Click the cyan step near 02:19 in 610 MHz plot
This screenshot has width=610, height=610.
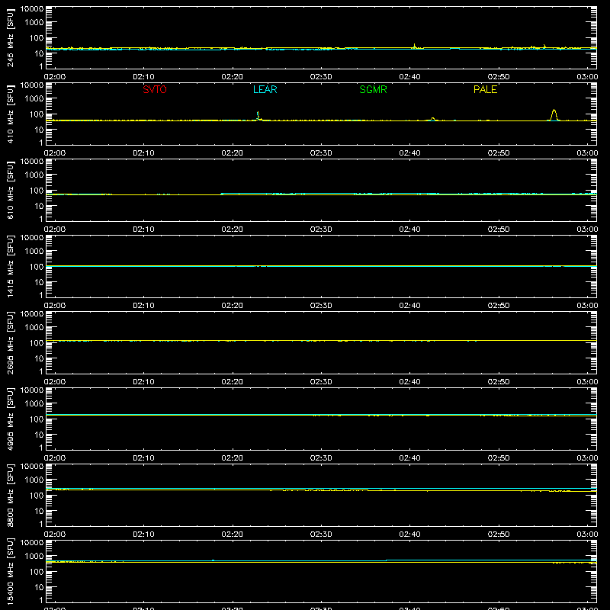[x=221, y=194]
